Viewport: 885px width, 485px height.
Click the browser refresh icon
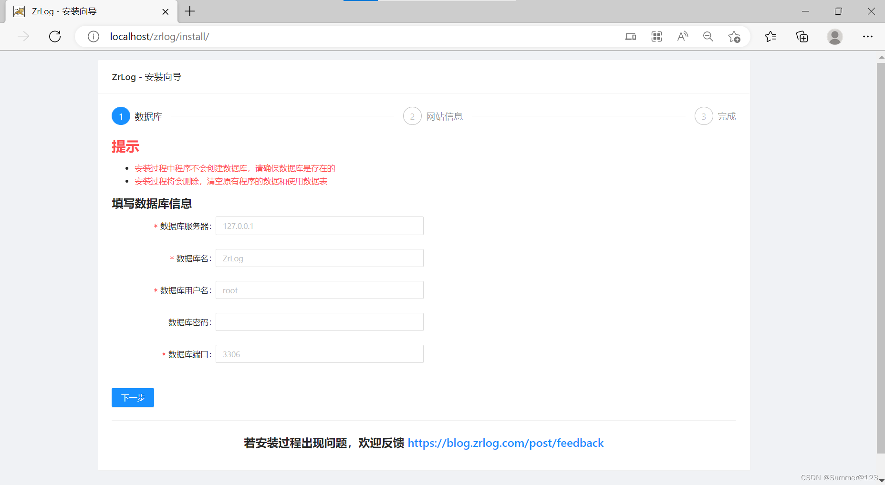pos(55,36)
